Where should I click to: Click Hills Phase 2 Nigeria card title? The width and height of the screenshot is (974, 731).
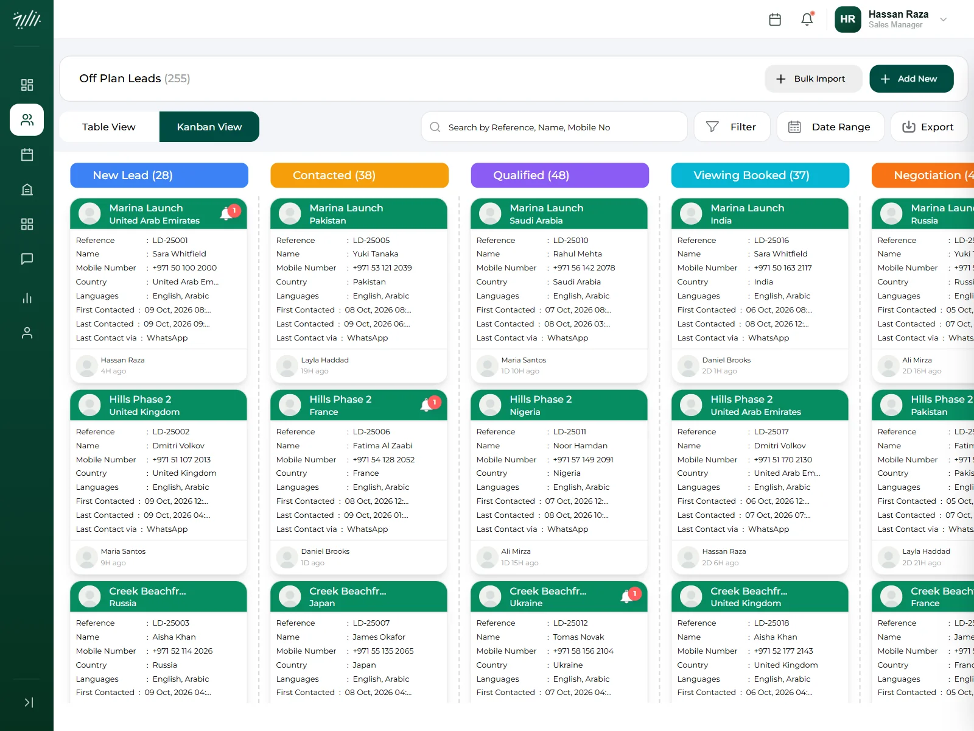click(541, 400)
